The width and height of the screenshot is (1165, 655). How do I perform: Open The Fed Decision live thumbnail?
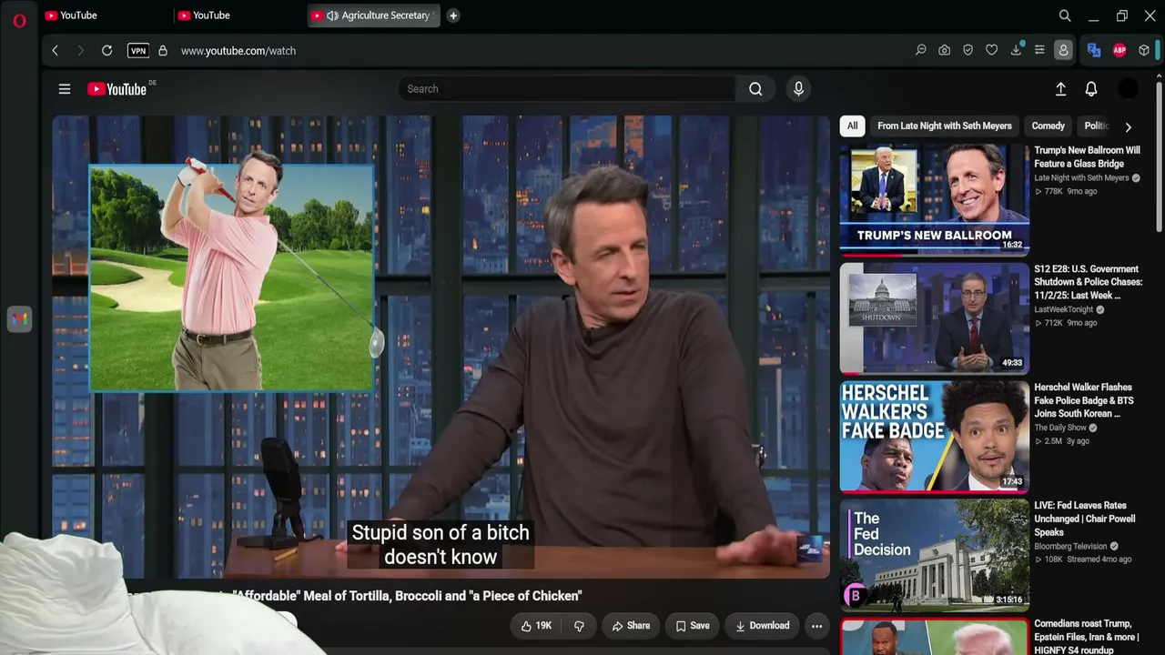click(x=935, y=554)
